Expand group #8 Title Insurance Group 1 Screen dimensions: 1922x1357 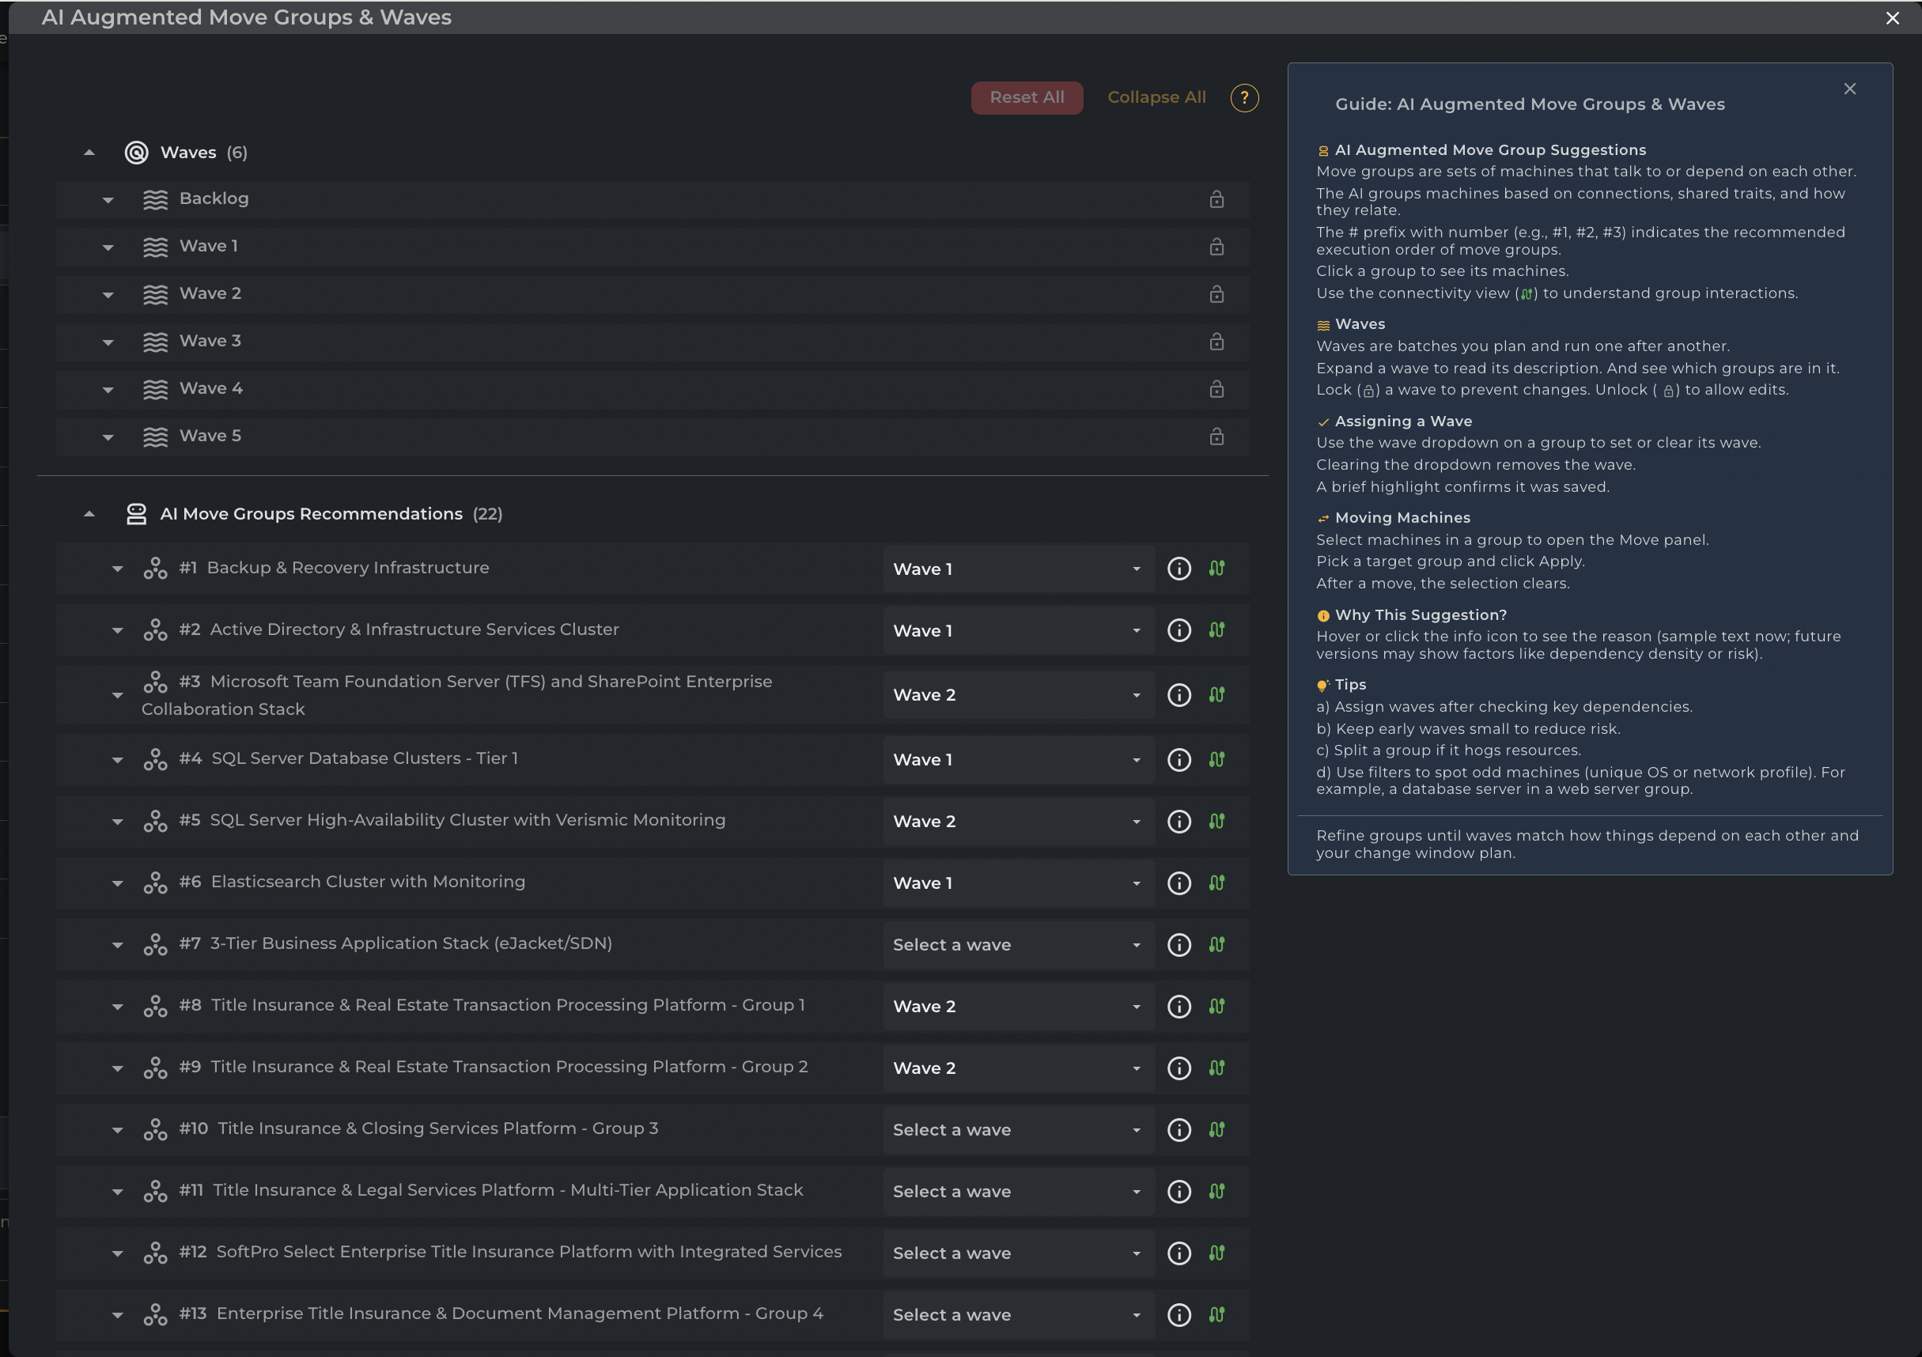coord(117,1006)
